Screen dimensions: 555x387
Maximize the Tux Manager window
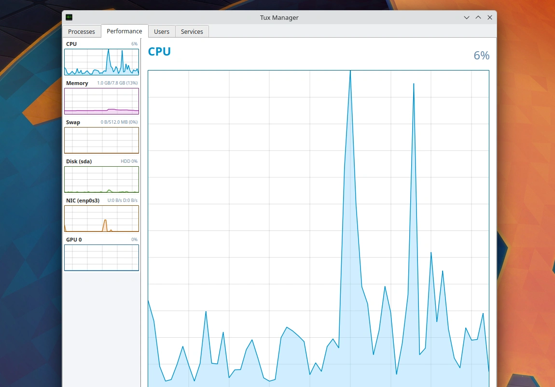point(478,17)
